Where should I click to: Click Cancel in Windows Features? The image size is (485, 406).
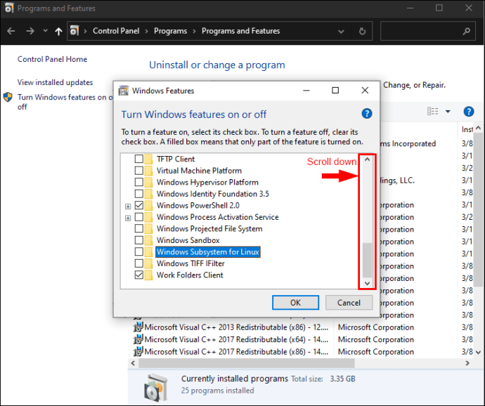pos(349,303)
